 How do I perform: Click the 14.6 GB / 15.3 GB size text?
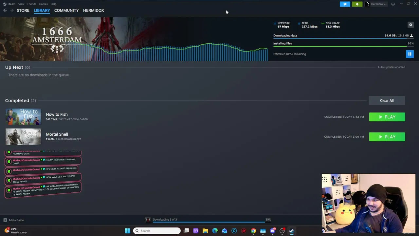pyautogui.click(x=396, y=35)
